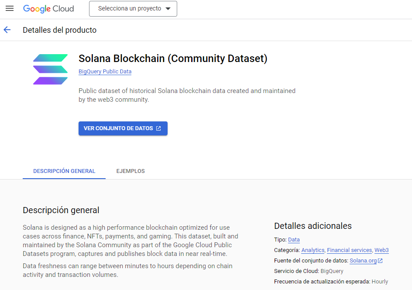Open the Data type link
The width and height of the screenshot is (412, 290).
[x=294, y=239]
